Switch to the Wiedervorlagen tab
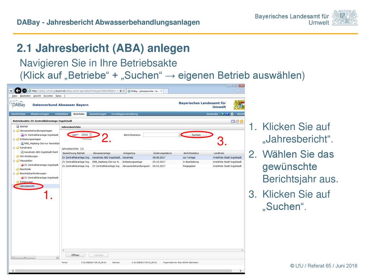This screenshot has width=368, height=276. 40,114
